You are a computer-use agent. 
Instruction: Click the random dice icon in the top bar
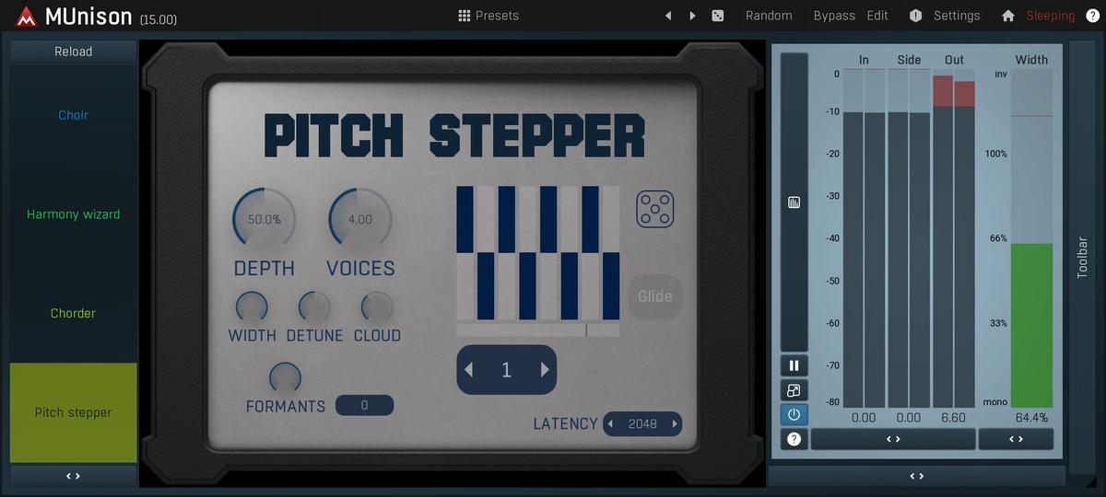click(718, 16)
